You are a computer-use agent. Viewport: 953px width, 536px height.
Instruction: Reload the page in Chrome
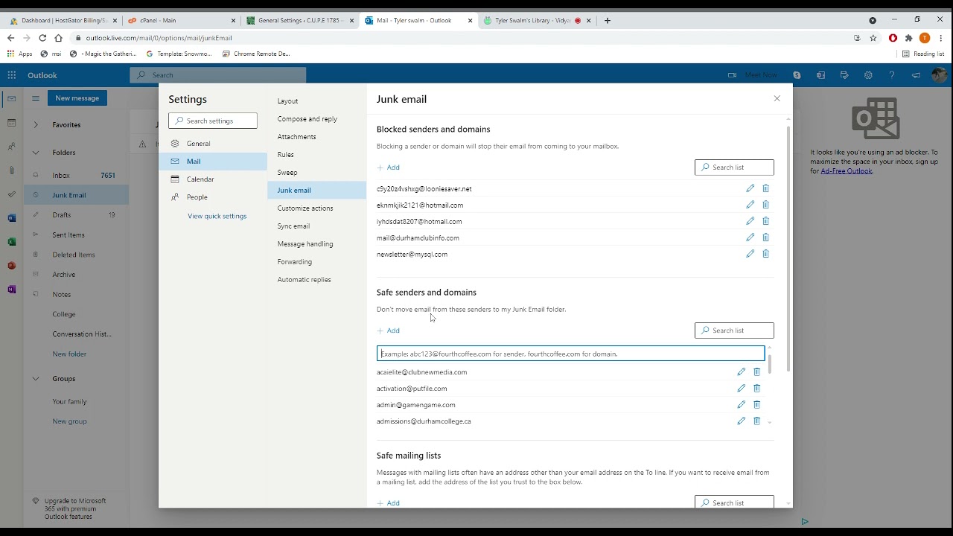(42, 38)
